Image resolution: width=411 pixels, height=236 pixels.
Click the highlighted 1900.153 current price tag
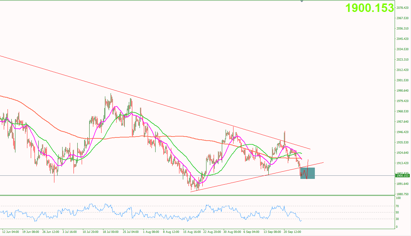[x=403, y=176]
